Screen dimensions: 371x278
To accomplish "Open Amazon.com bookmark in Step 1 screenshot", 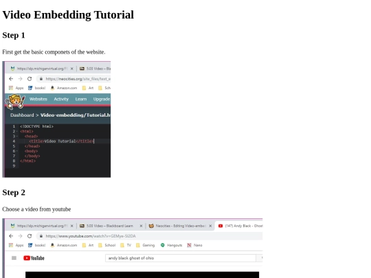I will point(64,88).
